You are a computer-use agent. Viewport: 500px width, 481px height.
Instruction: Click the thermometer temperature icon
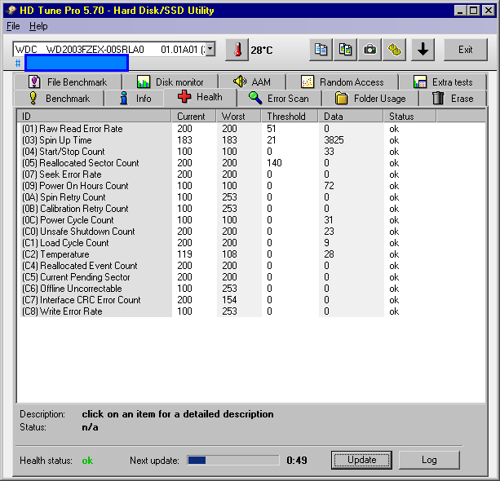pyautogui.click(x=237, y=50)
